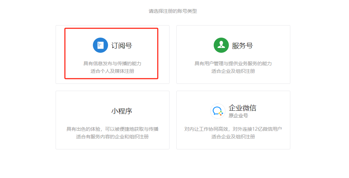Image resolution: width=349 pixels, height=178 pixels.
Task: Click text 具有出色的体验，可以被便捷地获取与传播
Action: point(113,129)
